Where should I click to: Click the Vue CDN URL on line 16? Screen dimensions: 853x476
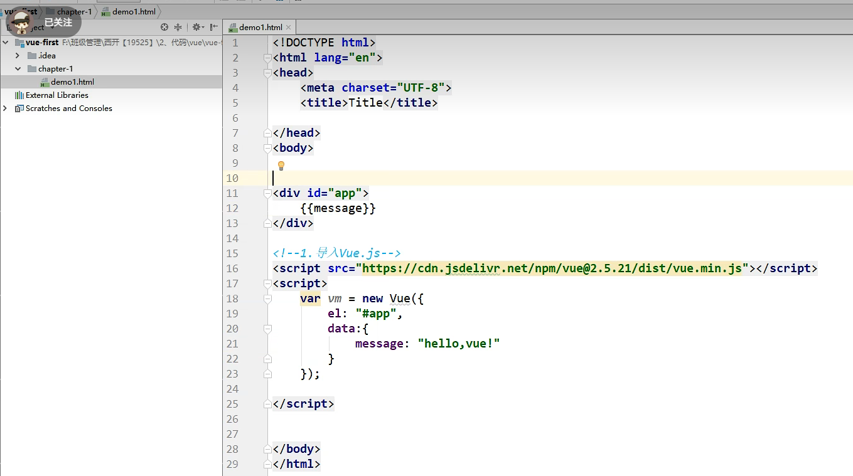(552, 268)
